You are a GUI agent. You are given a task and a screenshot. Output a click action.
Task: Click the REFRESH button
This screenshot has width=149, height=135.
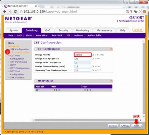coord(113,126)
